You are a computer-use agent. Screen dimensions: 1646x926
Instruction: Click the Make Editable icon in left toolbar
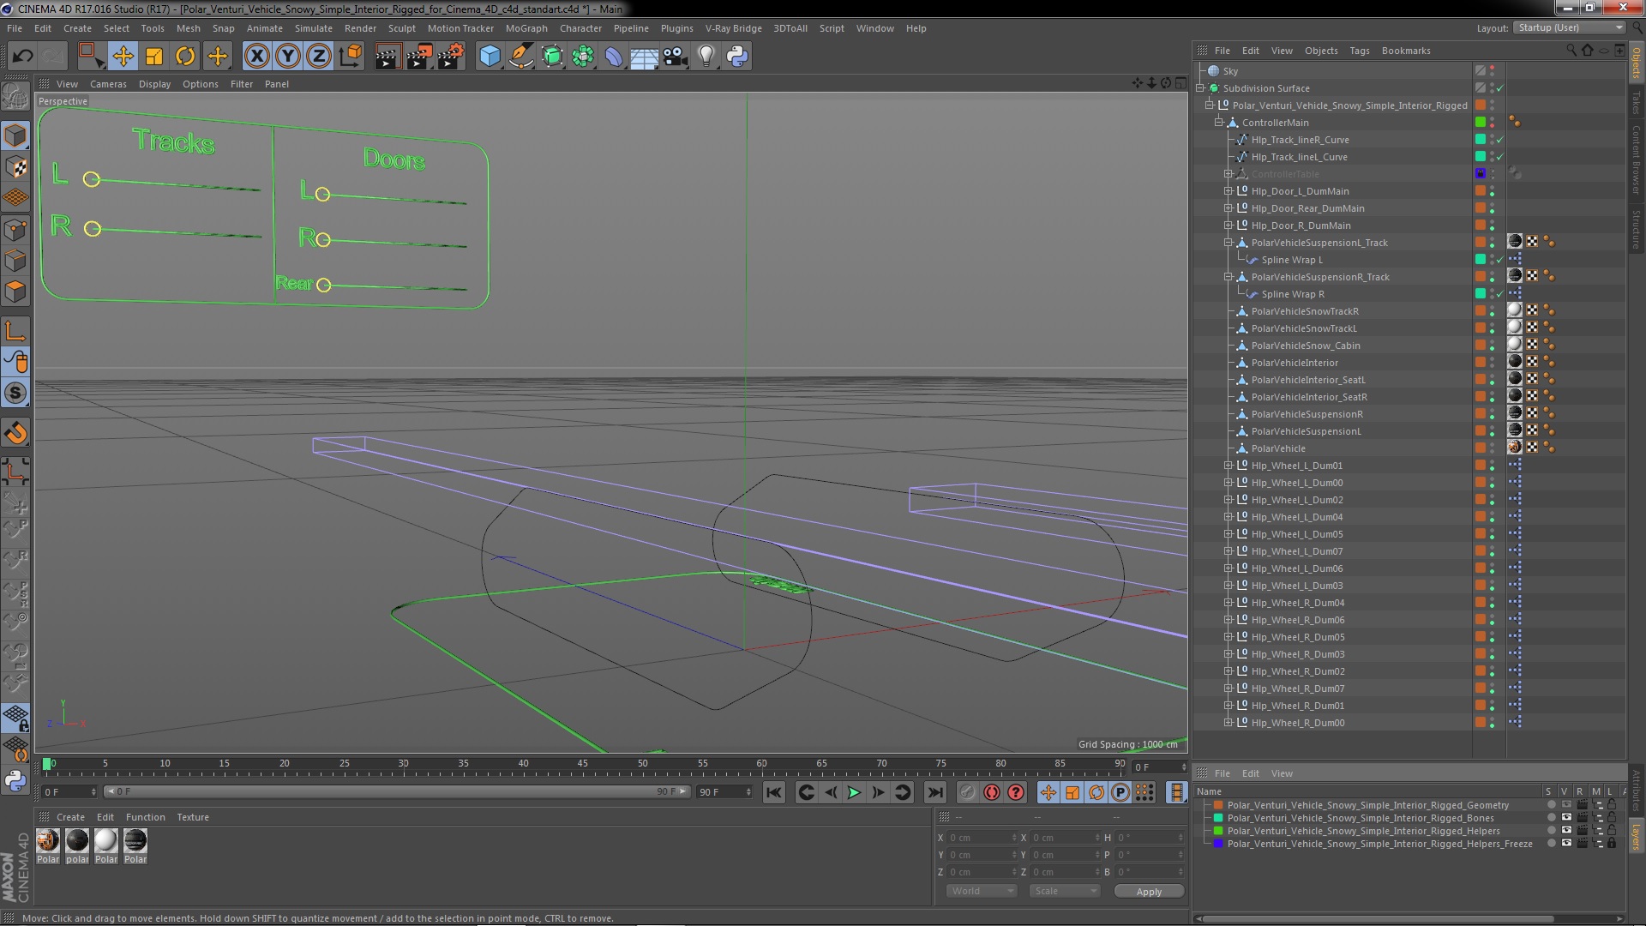tap(15, 96)
